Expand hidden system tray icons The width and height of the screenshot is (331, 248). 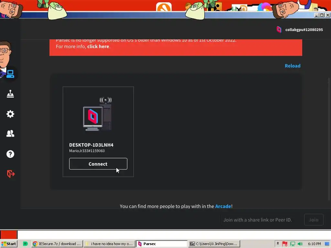pyautogui.click(x=278, y=243)
